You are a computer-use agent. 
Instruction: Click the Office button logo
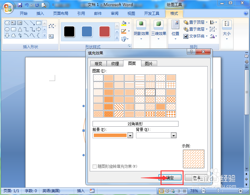point(8,8)
